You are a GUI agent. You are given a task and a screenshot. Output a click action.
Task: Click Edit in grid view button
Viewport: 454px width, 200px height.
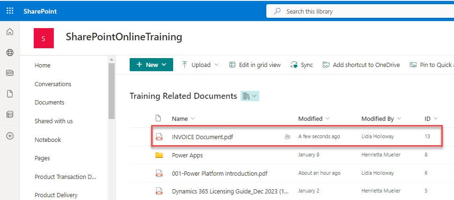255,65
